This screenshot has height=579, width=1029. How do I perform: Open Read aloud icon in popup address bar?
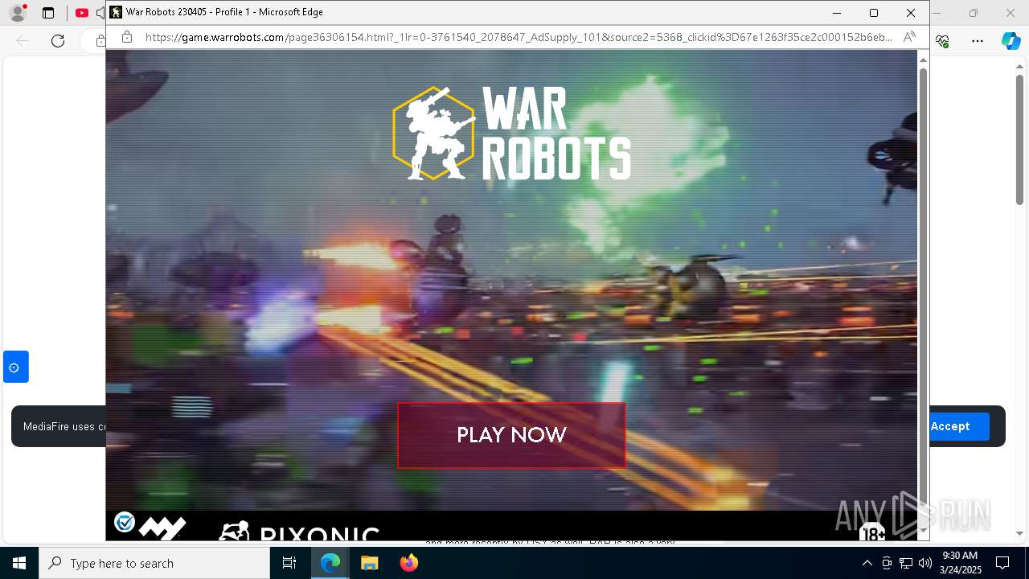[909, 37]
